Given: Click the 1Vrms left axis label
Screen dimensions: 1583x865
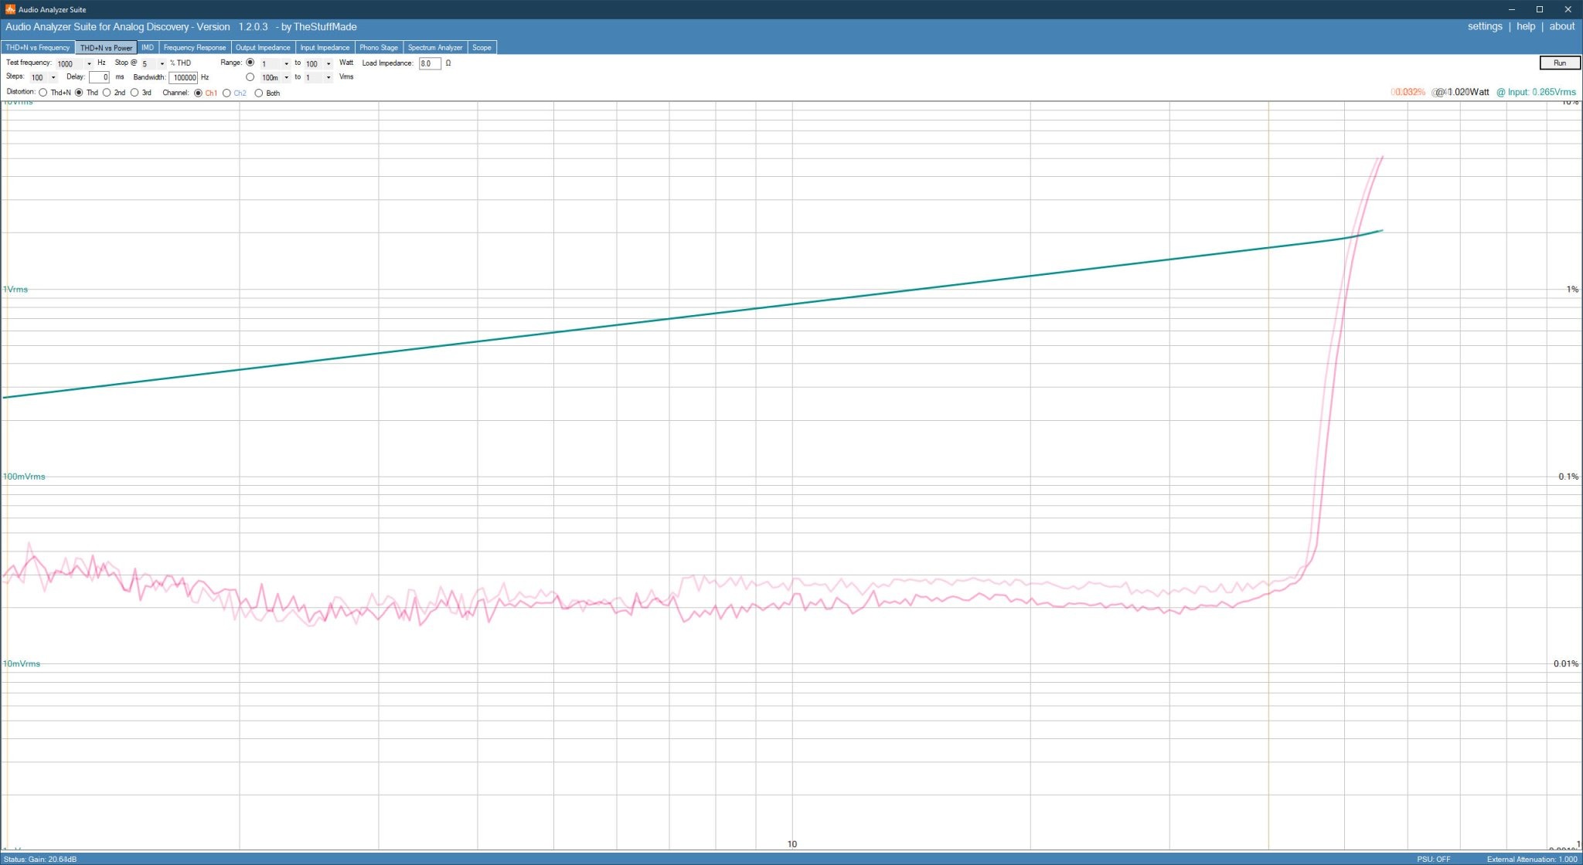Looking at the screenshot, I should click(15, 290).
